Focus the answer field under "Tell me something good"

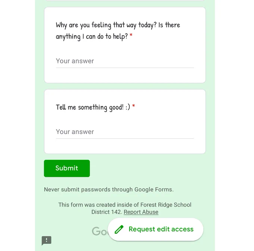125,132
